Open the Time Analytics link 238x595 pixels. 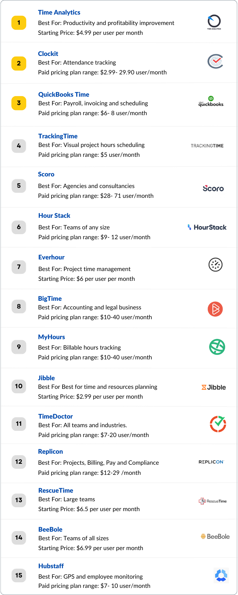tap(59, 12)
